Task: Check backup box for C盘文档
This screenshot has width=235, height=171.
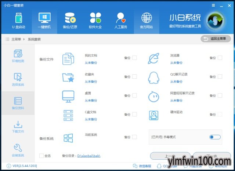Action: [134, 114]
